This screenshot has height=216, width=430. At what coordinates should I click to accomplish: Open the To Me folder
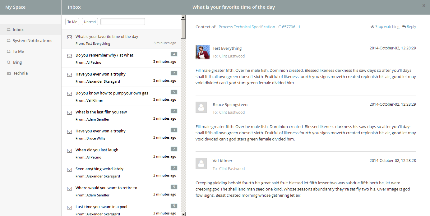[18, 52]
